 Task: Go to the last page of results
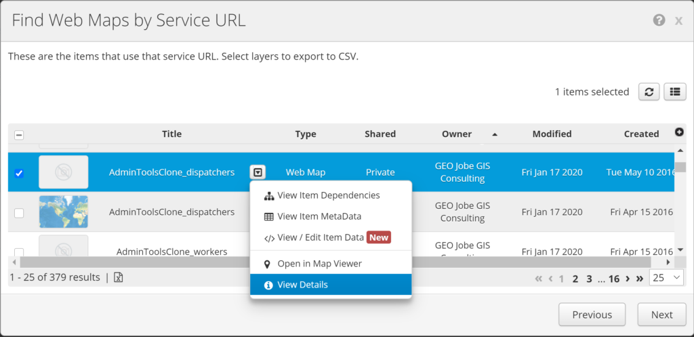639,278
